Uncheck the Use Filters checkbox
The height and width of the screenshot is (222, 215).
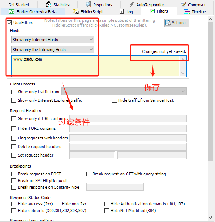[x=10, y=23]
